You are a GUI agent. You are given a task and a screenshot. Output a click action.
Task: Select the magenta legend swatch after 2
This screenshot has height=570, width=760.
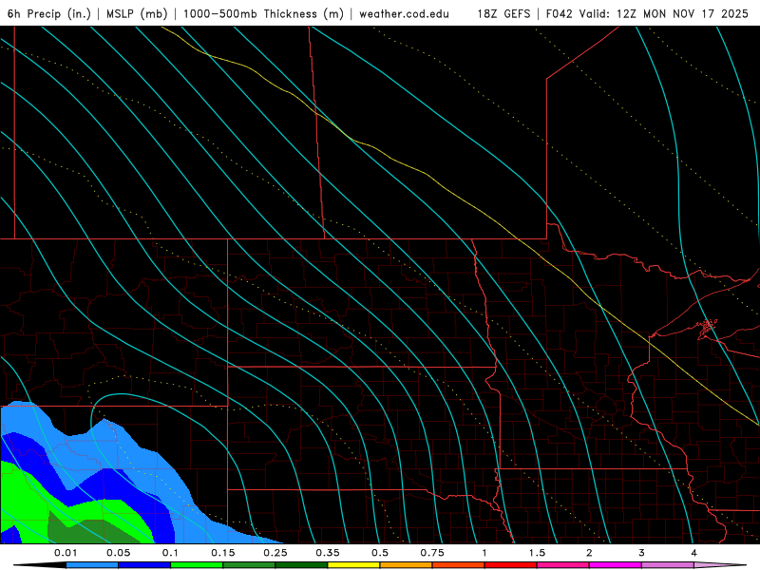[616, 565]
